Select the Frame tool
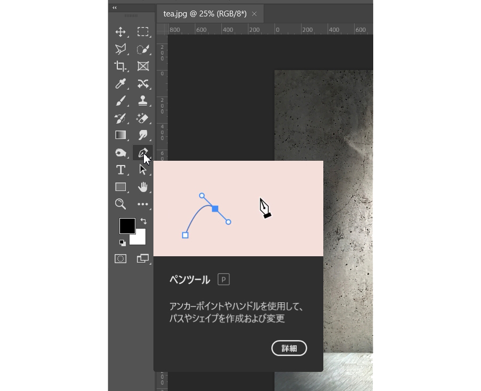481x391 pixels. [143, 66]
